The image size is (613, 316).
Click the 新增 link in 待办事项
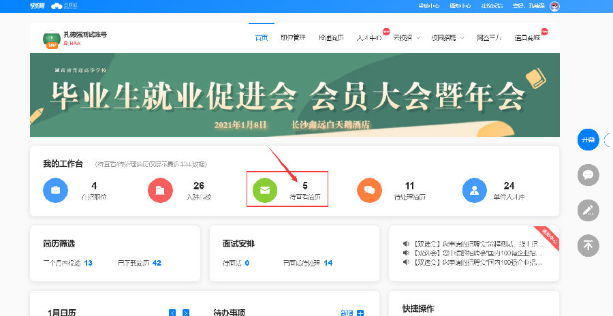(x=347, y=313)
